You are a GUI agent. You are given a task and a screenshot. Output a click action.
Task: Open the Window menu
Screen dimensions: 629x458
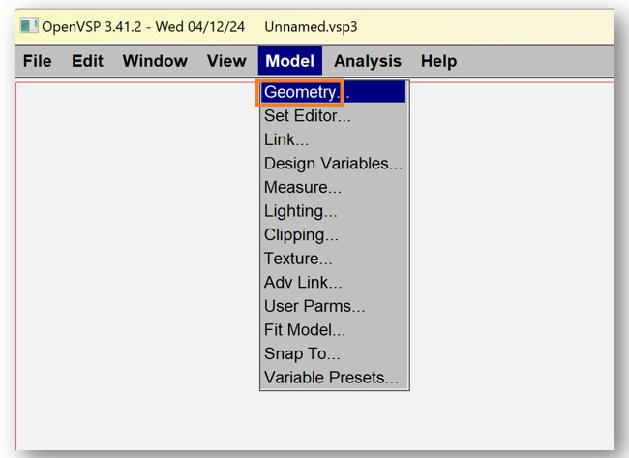(x=155, y=61)
